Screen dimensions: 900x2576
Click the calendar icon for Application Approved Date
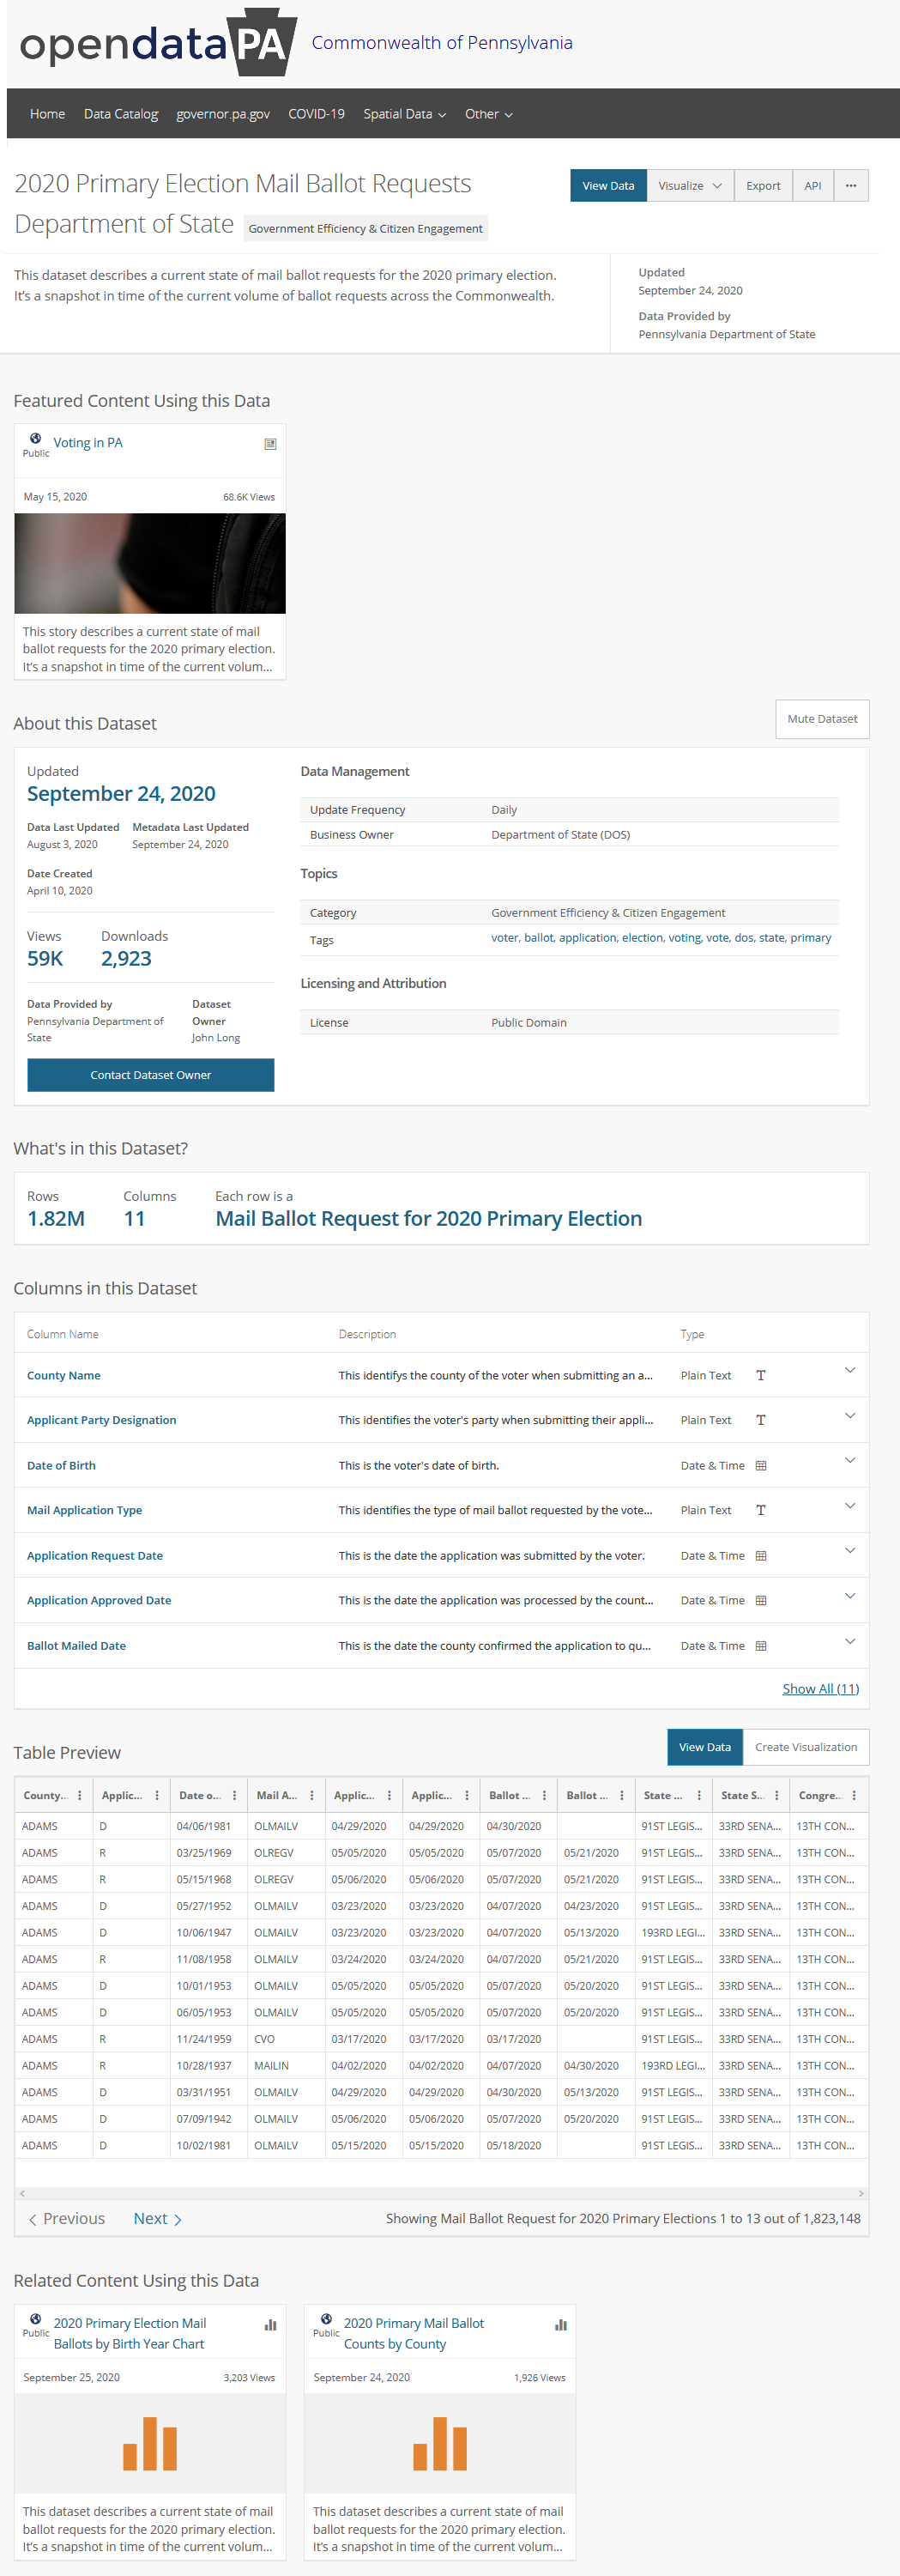click(x=761, y=1600)
